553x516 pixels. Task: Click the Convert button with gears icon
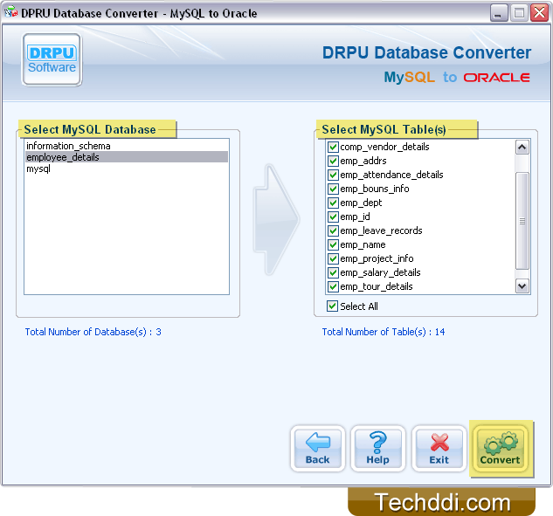pyautogui.click(x=500, y=449)
